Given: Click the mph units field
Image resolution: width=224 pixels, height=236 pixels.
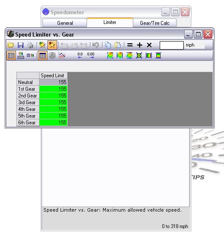Looking at the screenshot, I should tap(195, 45).
